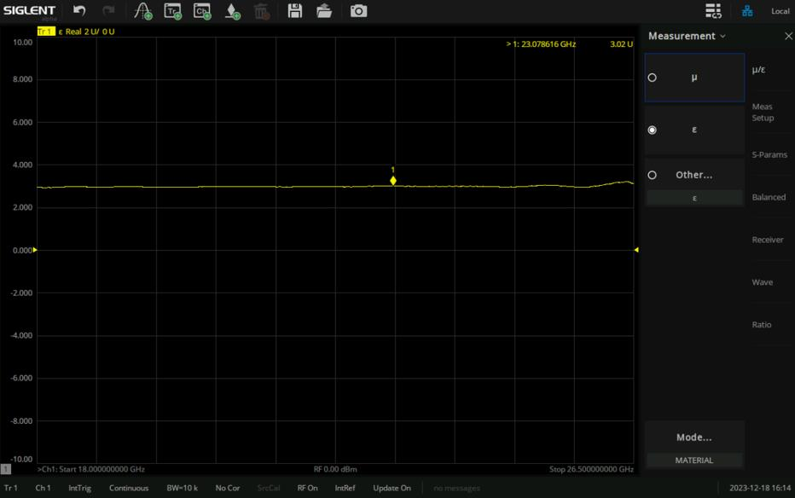Image resolution: width=795 pixels, height=498 pixels.
Task: Capture screenshot with the camera icon
Action: [359, 11]
